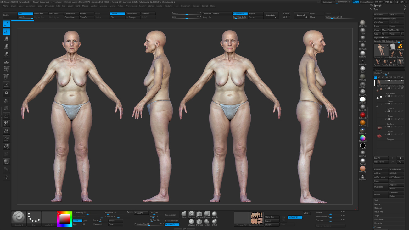Open the Dots stroke selector
This screenshot has width=409, height=230.
click(34, 219)
